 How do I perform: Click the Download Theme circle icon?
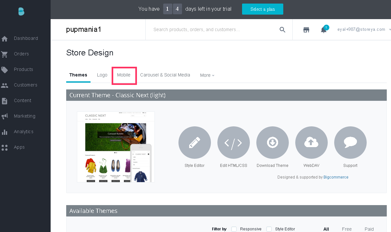273,143
